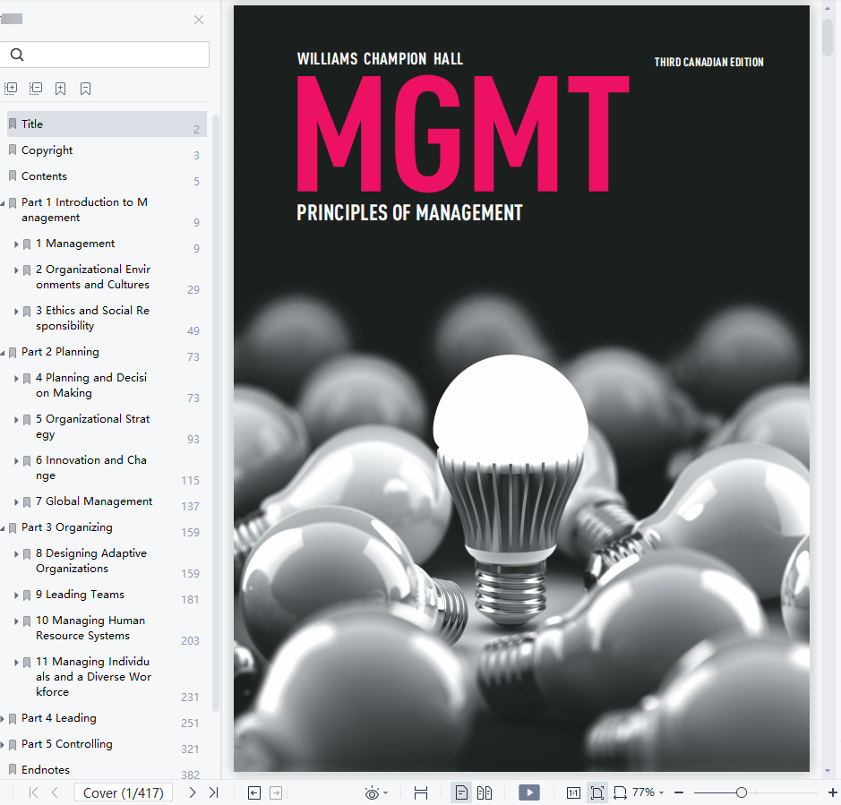Toggle continuous scrolling icon
Viewport: 841px width, 805px height.
coord(421,792)
